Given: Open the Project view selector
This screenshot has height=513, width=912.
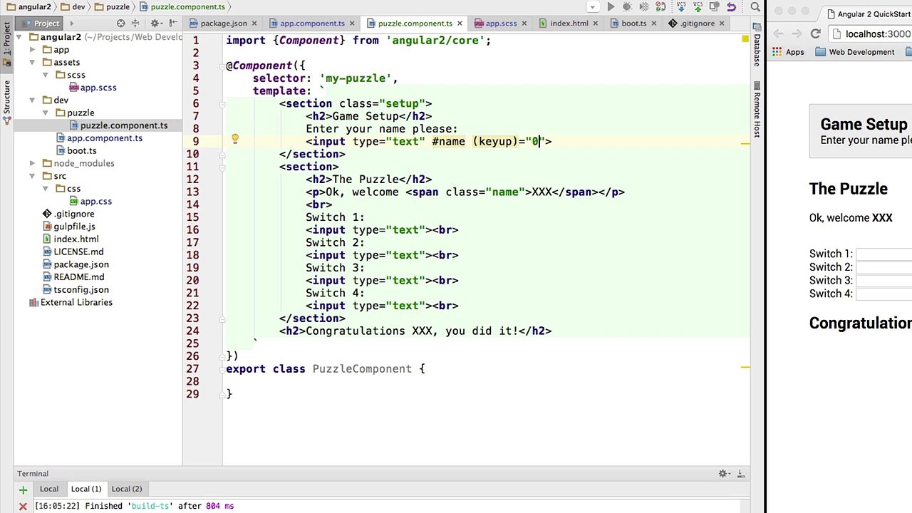Looking at the screenshot, I should coord(47,24).
